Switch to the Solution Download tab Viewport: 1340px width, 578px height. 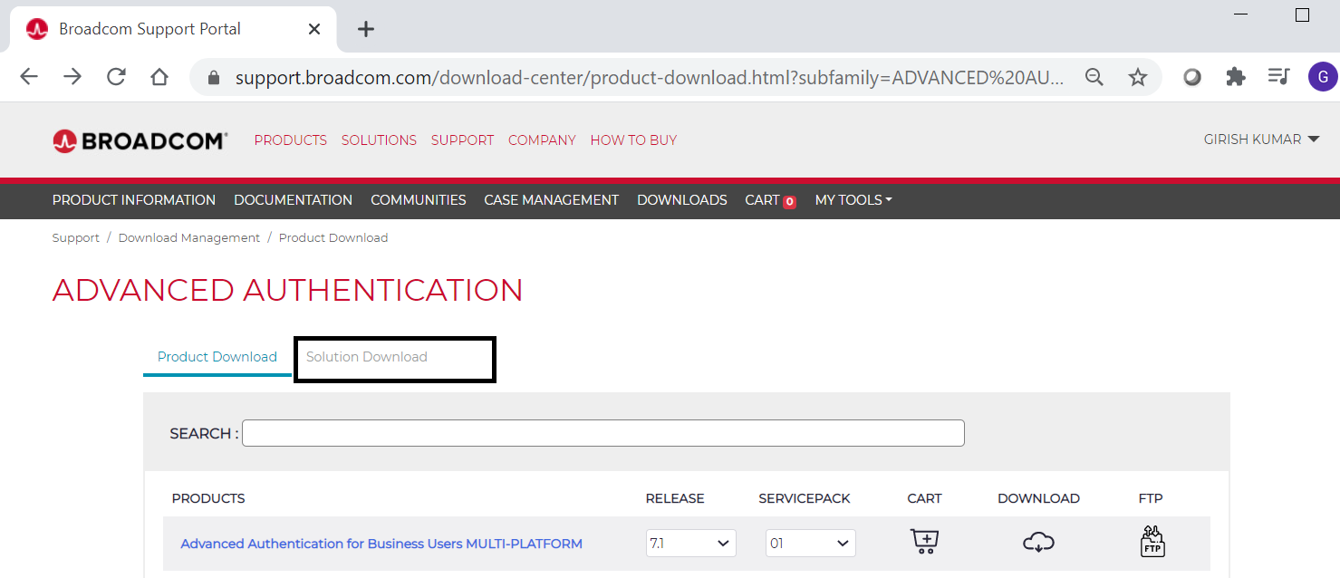click(367, 357)
